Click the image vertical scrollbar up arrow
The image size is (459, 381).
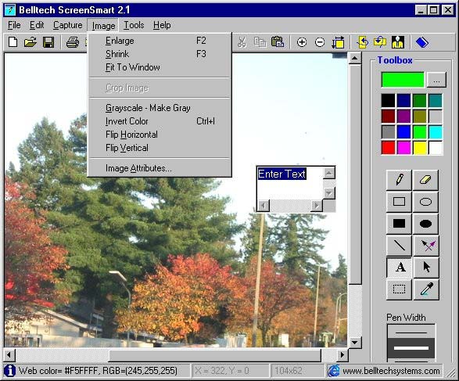click(355, 58)
